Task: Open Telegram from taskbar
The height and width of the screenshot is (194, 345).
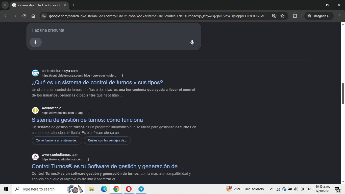Action: pos(141,189)
